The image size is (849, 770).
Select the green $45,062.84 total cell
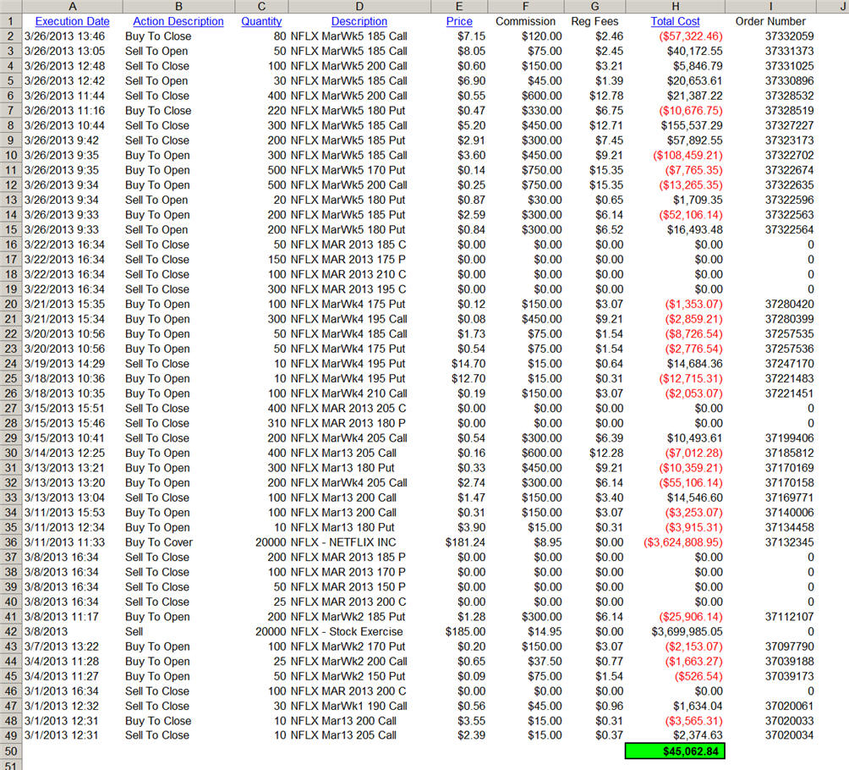click(x=675, y=751)
